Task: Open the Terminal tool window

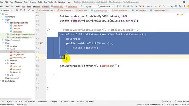Action: pyautogui.click(x=42, y=102)
